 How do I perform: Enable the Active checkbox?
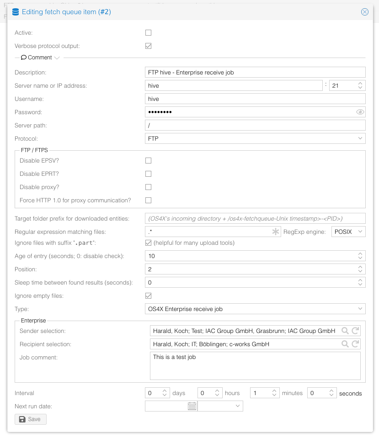tap(148, 33)
